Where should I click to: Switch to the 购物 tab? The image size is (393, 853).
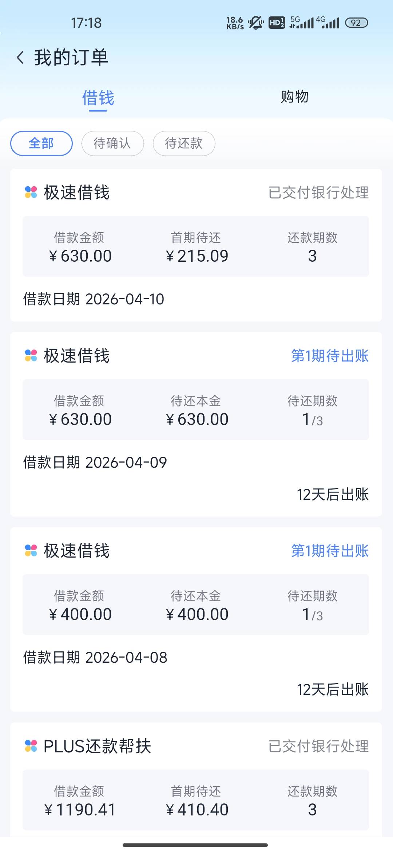click(294, 97)
